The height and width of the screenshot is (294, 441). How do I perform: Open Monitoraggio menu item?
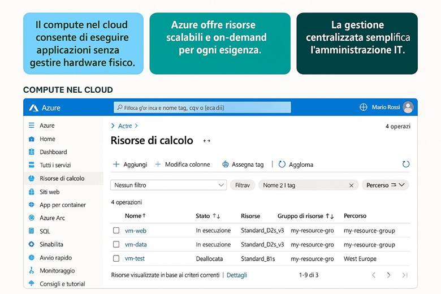(57, 271)
